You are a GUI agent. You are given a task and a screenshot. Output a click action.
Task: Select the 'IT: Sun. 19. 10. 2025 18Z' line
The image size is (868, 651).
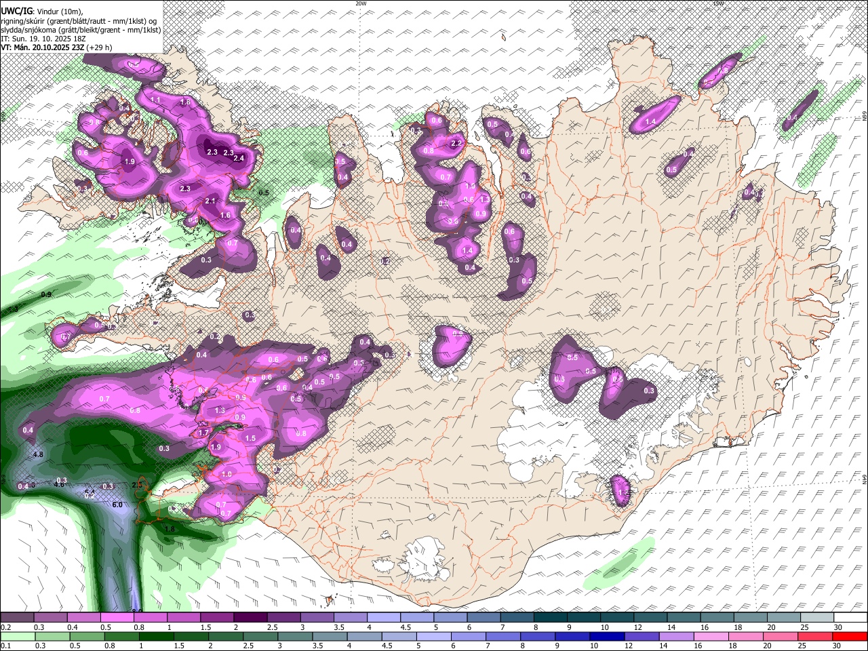pos(43,39)
